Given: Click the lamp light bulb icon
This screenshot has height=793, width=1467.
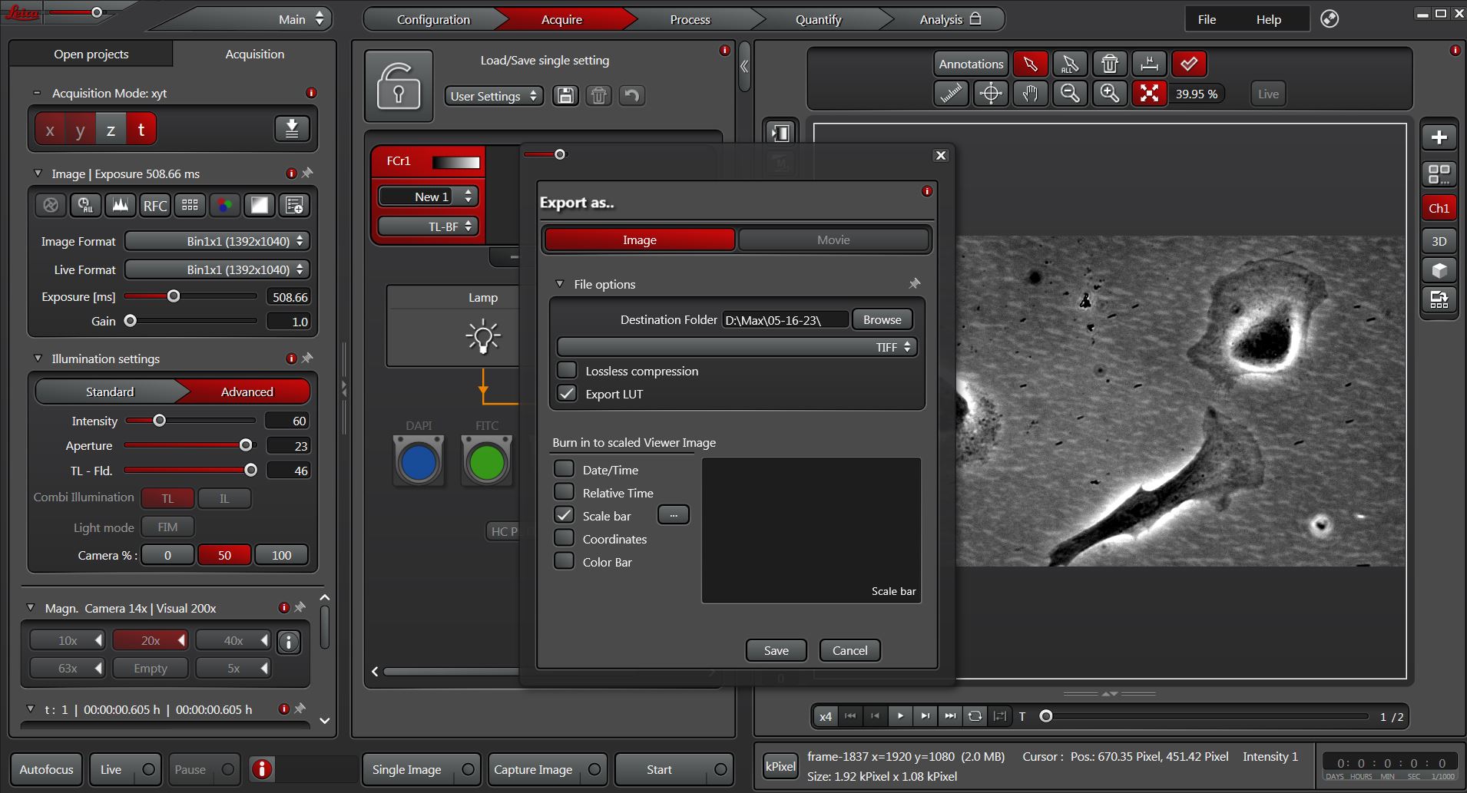Looking at the screenshot, I should [483, 337].
